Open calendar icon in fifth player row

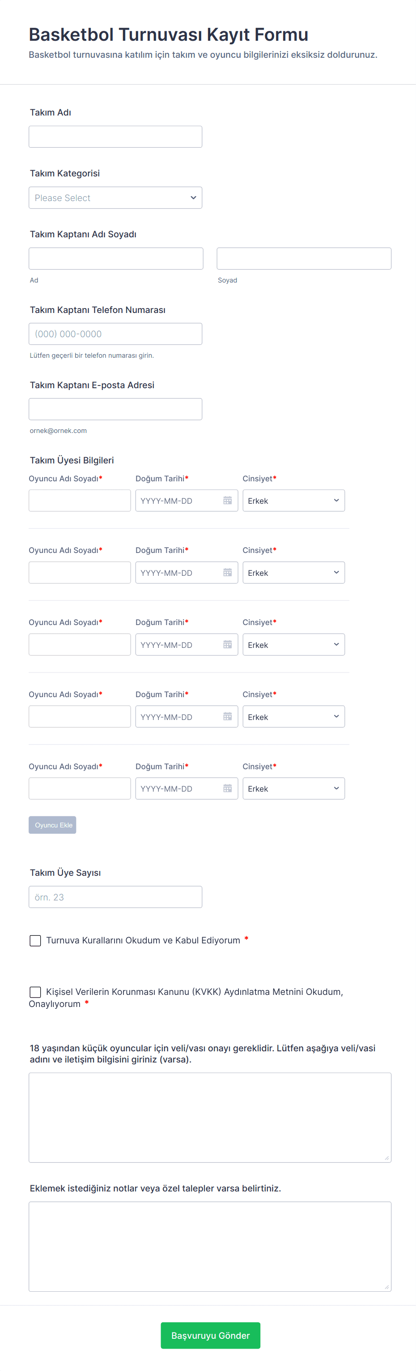point(227,788)
